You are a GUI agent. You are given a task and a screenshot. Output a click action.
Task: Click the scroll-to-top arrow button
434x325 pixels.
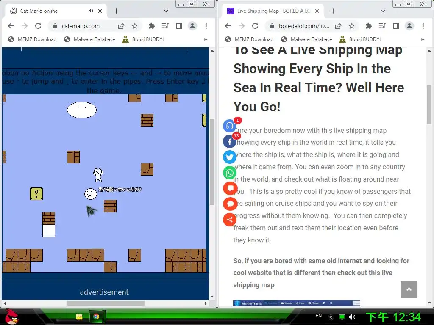[x=409, y=289]
